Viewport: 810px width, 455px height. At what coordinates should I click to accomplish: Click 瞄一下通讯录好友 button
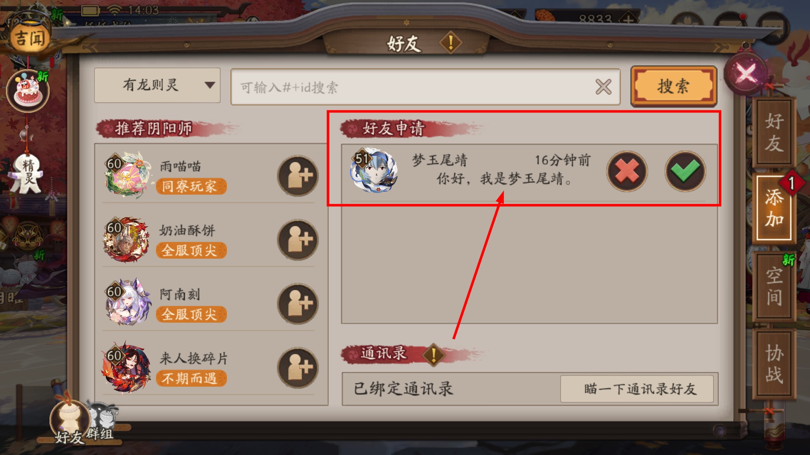637,389
